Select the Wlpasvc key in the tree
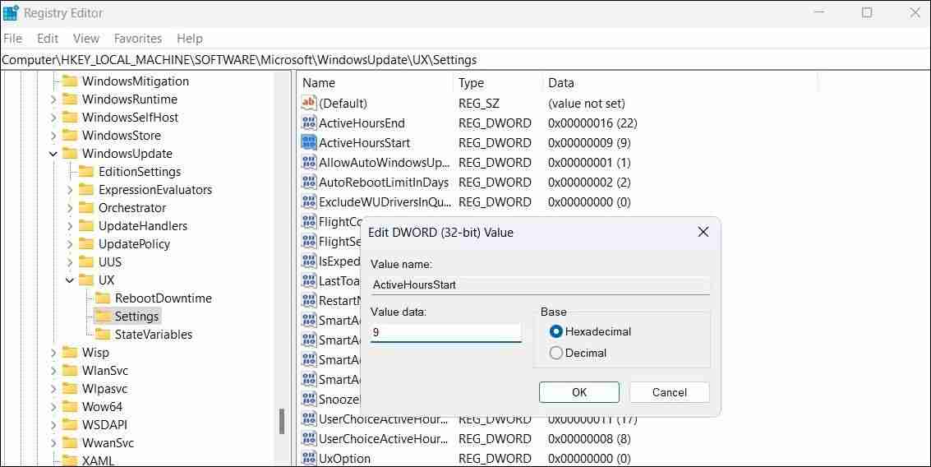931x467 pixels. [x=104, y=389]
